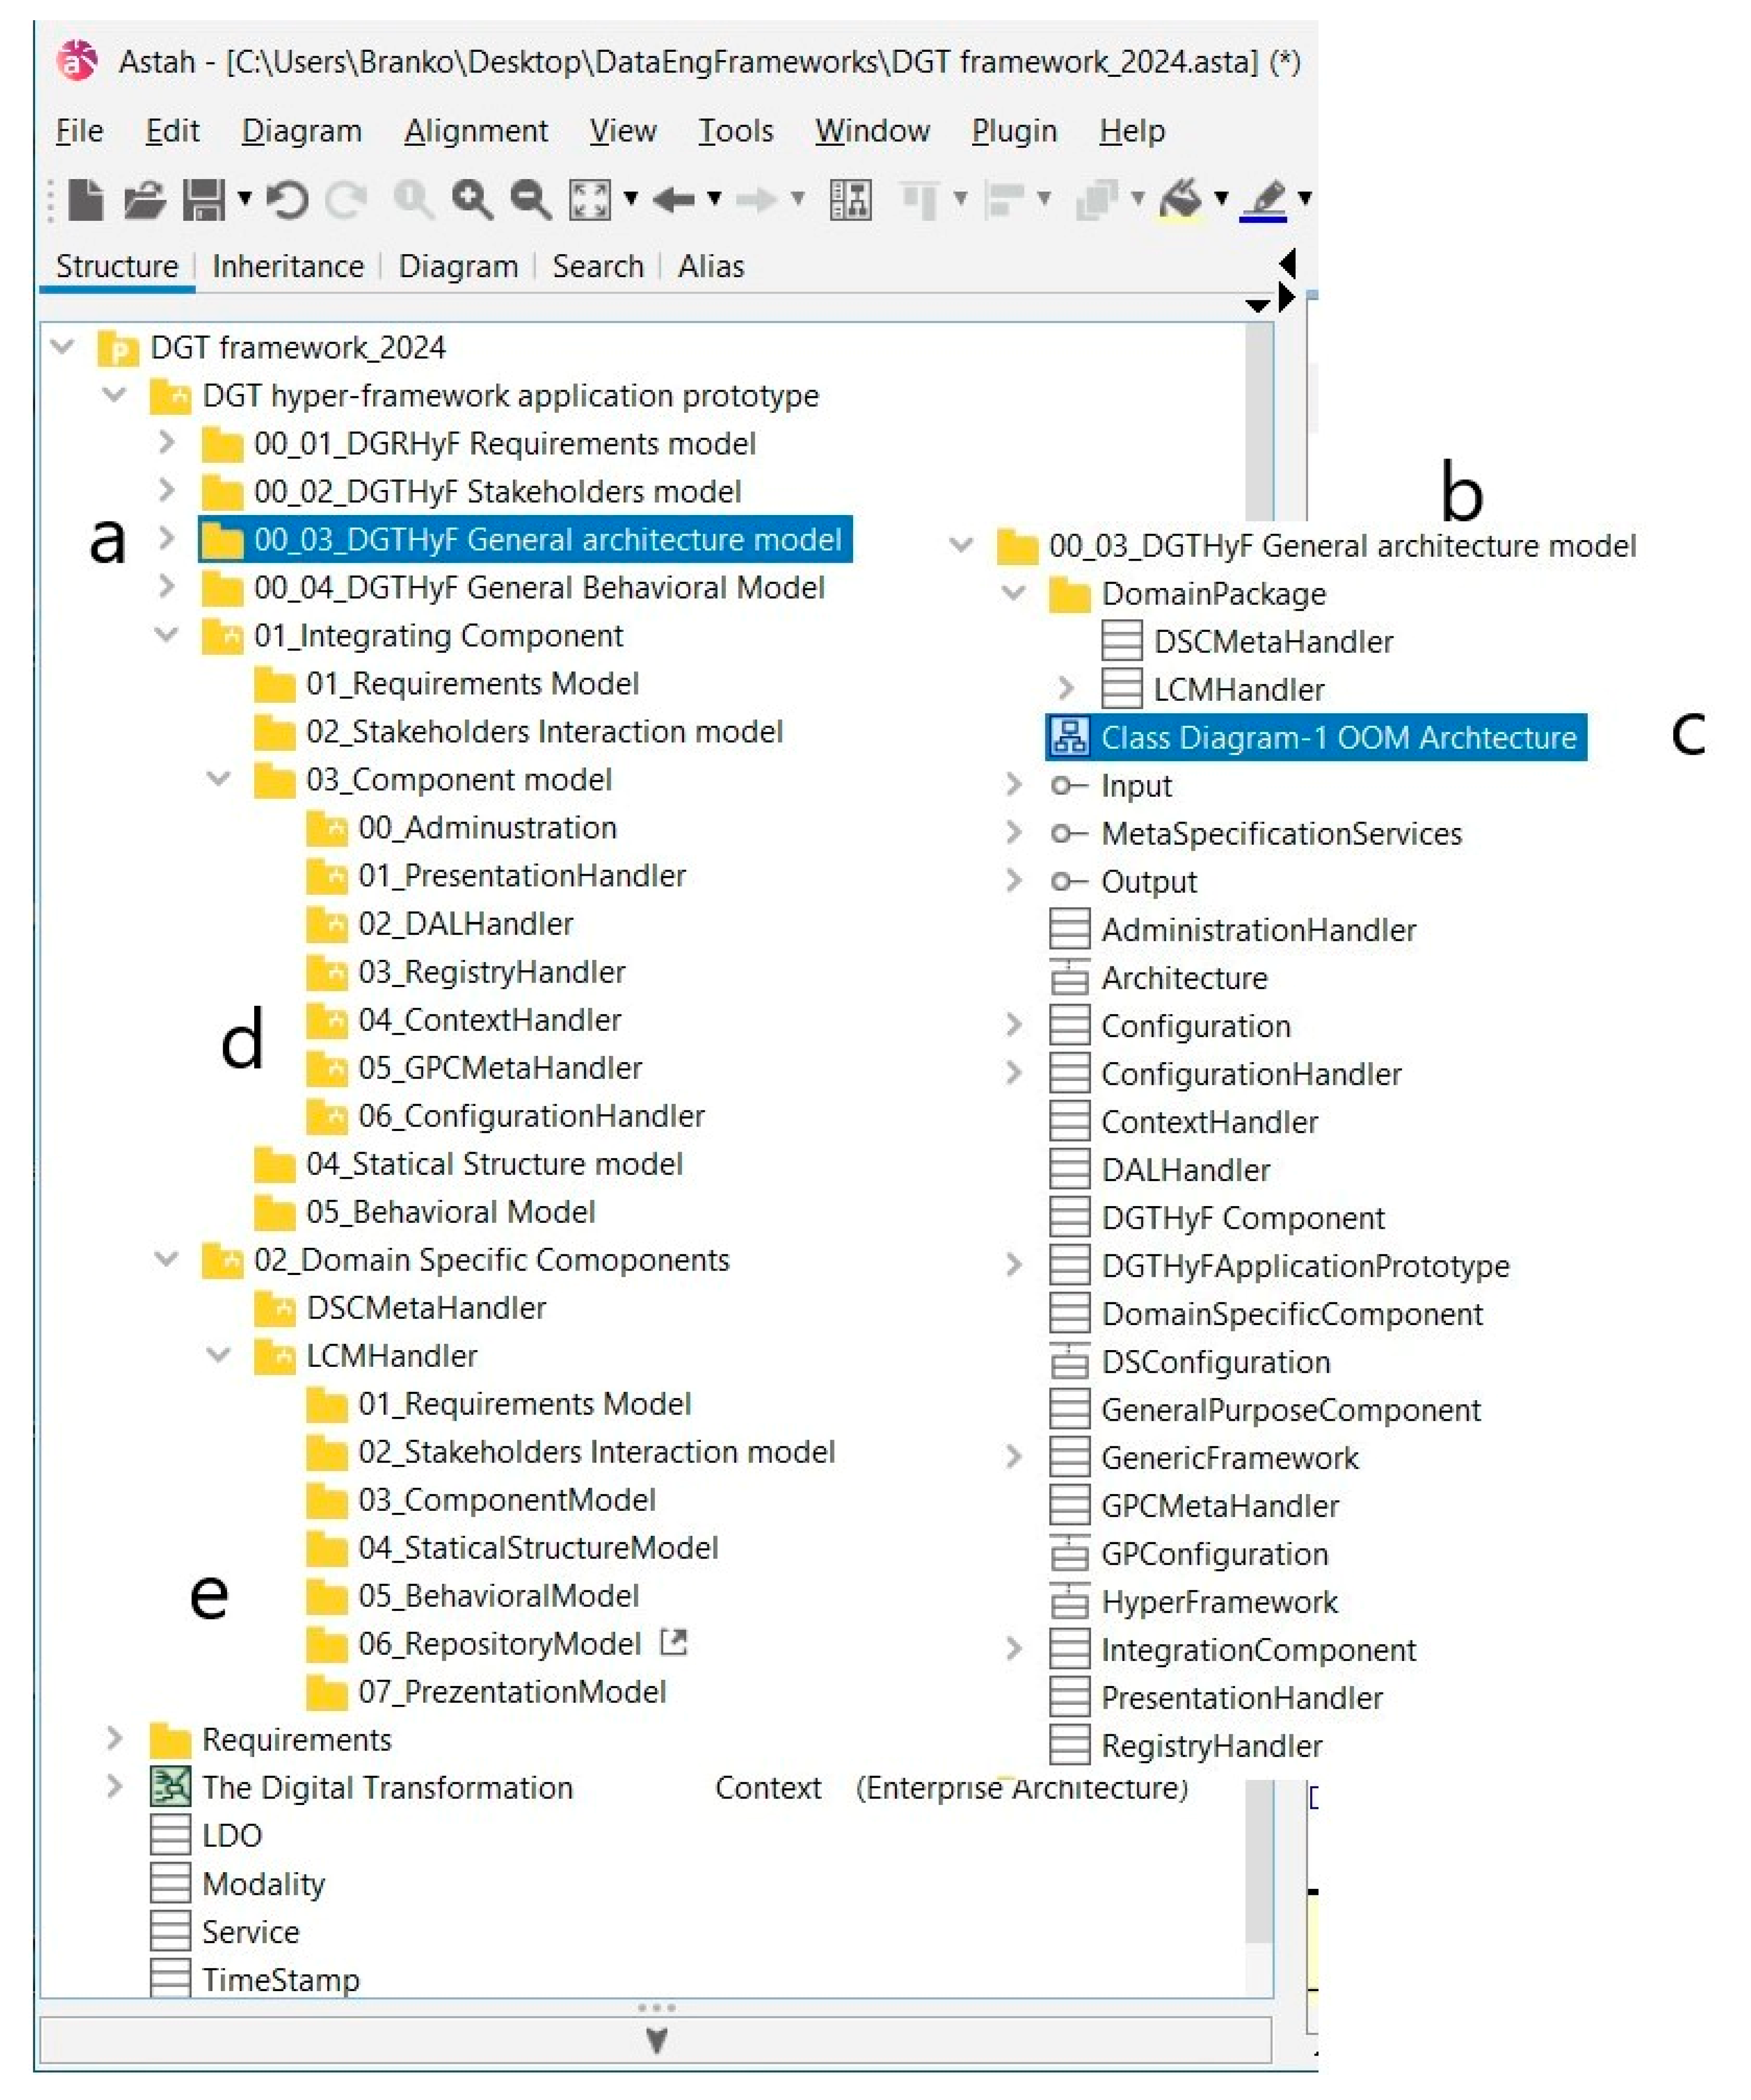This screenshot has height=2100, width=1751.
Task: Expand 00_01_DGRHyF Requirements model folder
Action: click(167, 442)
